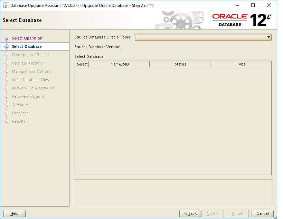The height and width of the screenshot is (219, 283).
Task: Click the Results step circle
Action: pos(7,121)
